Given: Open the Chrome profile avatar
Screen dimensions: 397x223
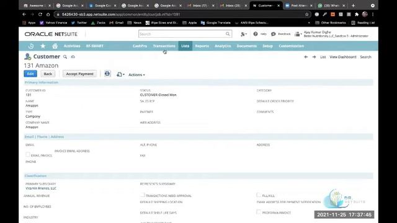Looking at the screenshot, I should point(365,14).
